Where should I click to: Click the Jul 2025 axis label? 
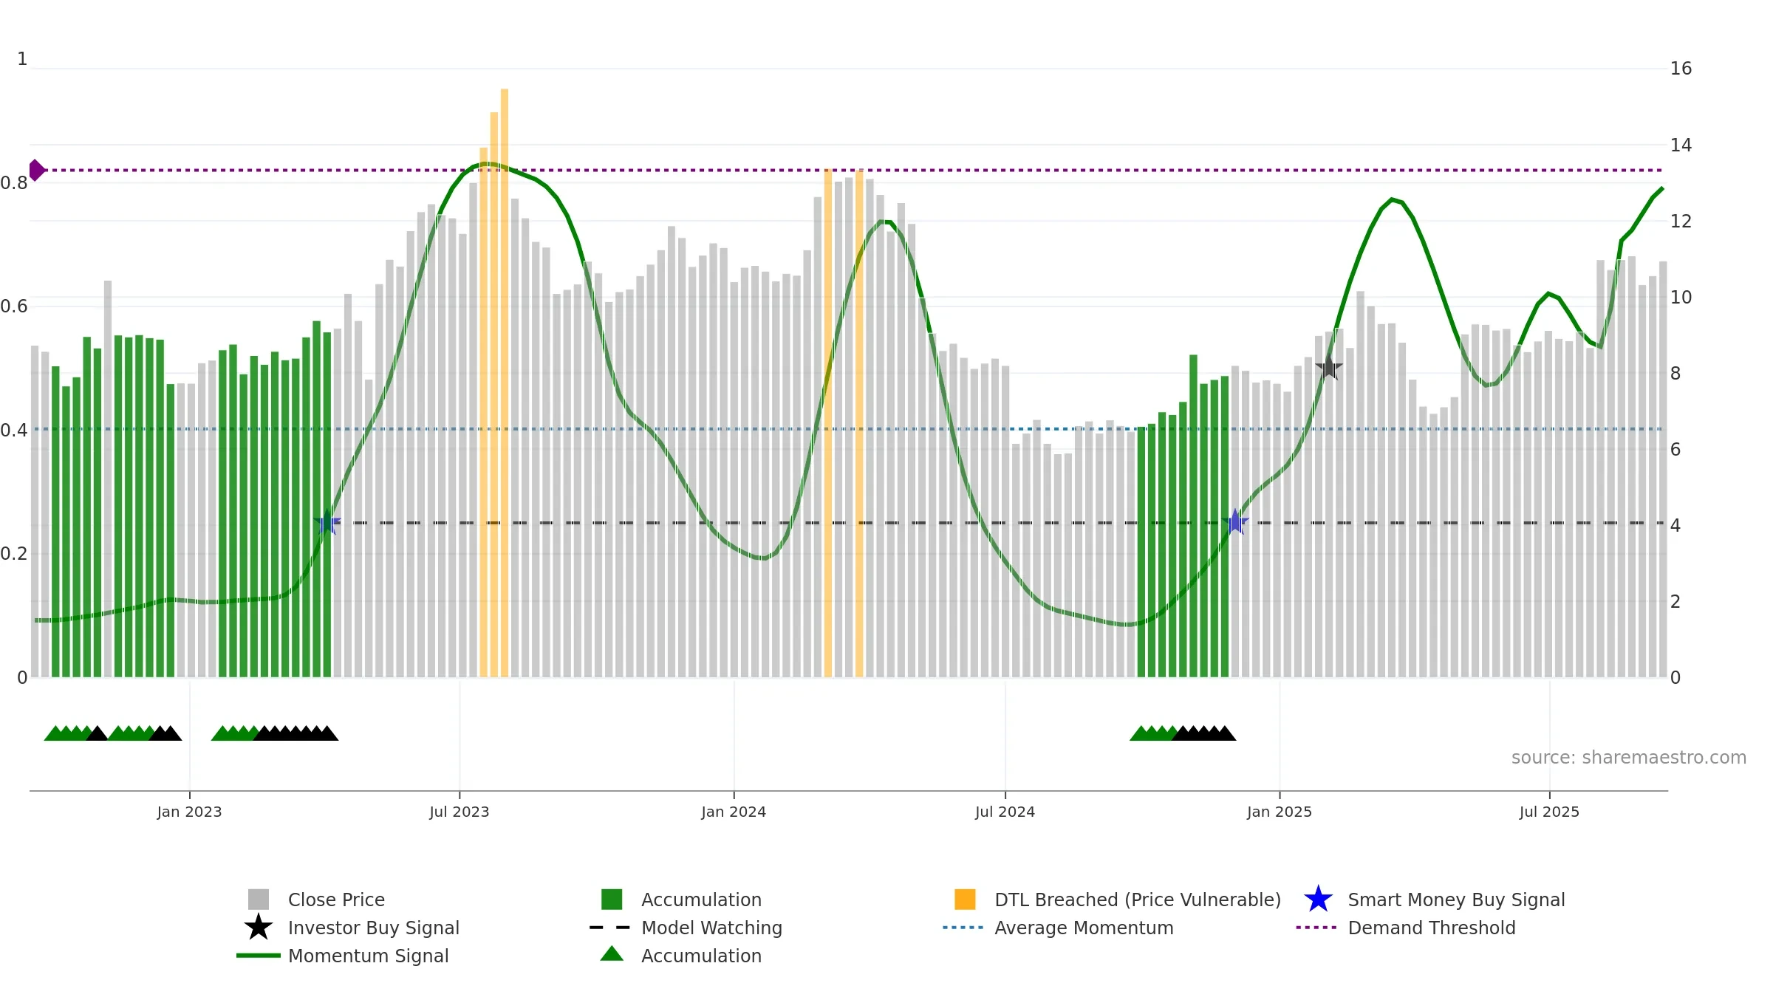click(x=1549, y=812)
